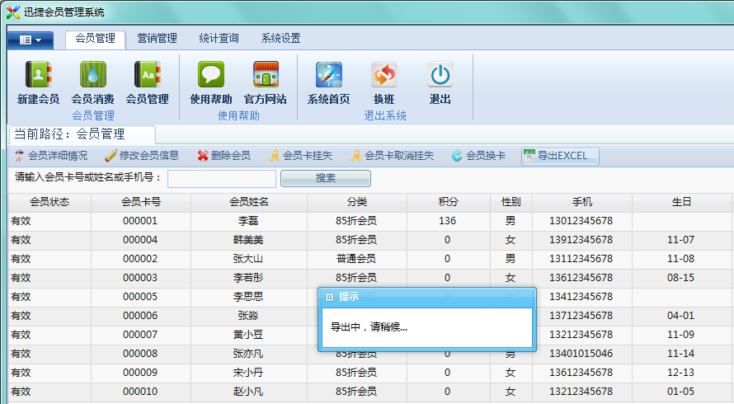The width and height of the screenshot is (734, 404).
Task: Click card number 000004
Action: pyautogui.click(x=140, y=240)
